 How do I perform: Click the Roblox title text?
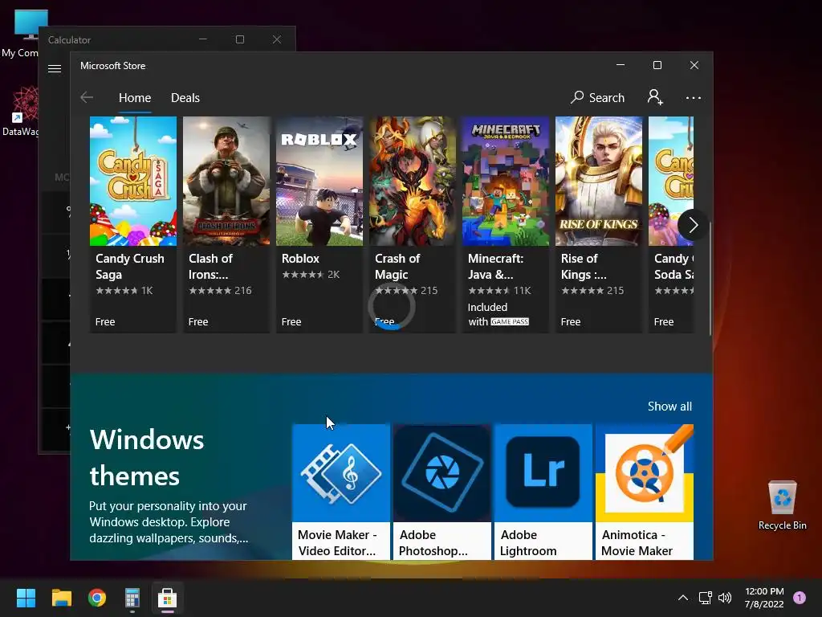point(300,259)
